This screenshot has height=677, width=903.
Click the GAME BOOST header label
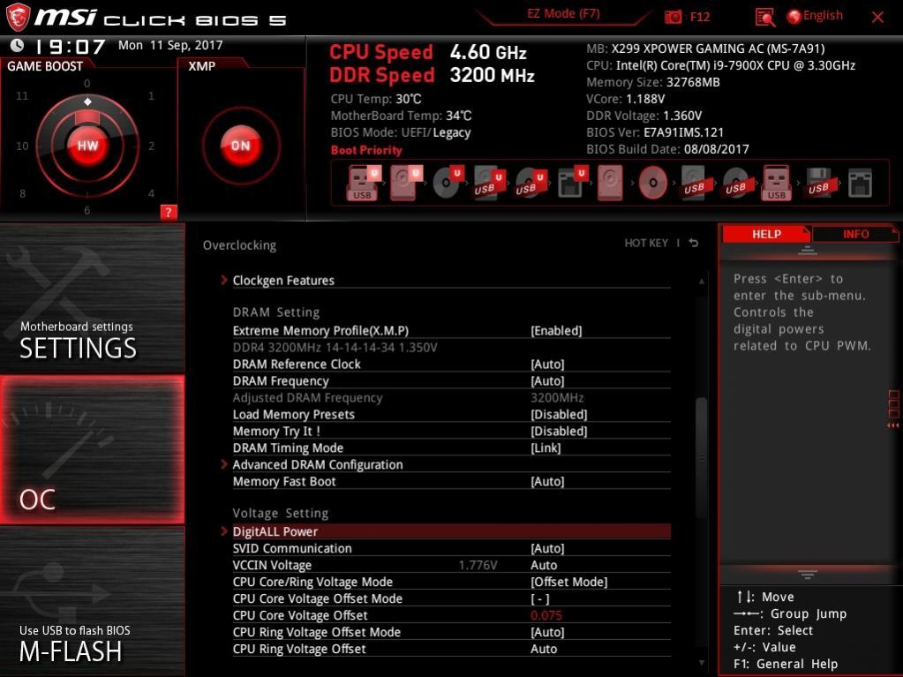click(x=45, y=66)
